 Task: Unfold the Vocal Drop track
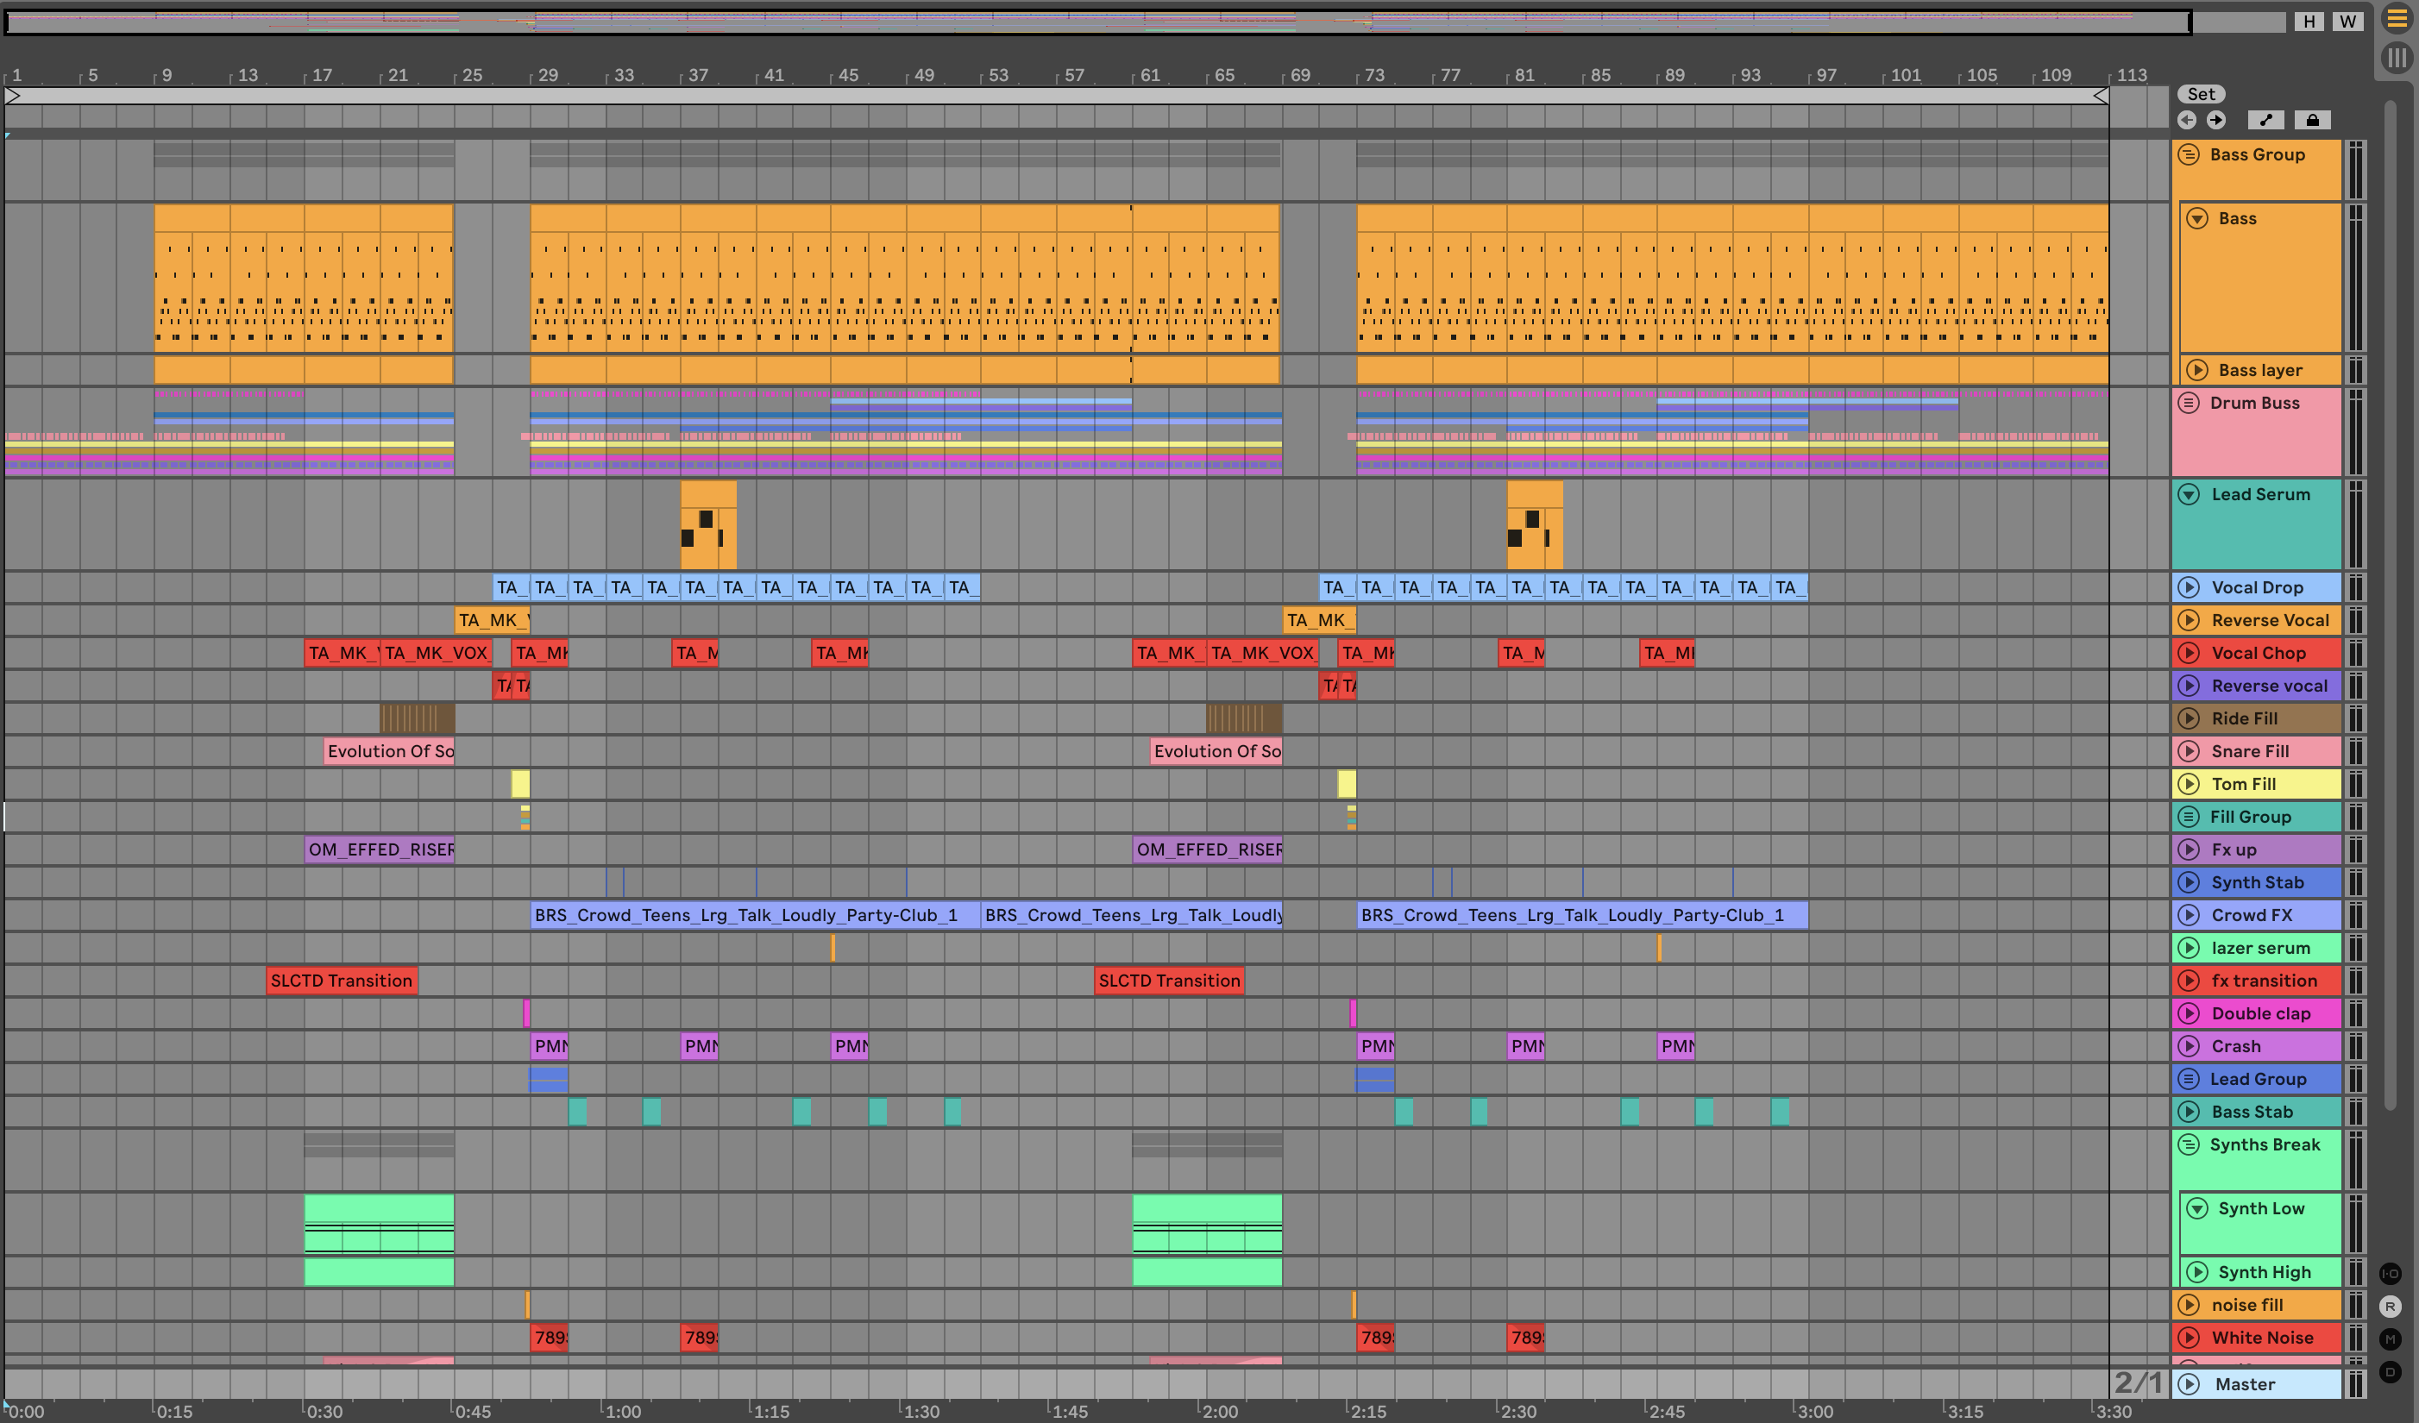tap(2189, 587)
